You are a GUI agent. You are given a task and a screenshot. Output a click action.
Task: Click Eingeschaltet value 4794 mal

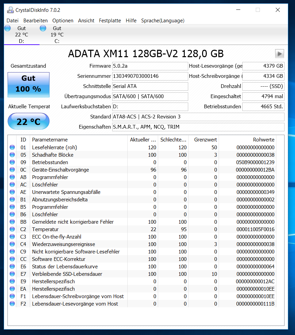click(263, 96)
